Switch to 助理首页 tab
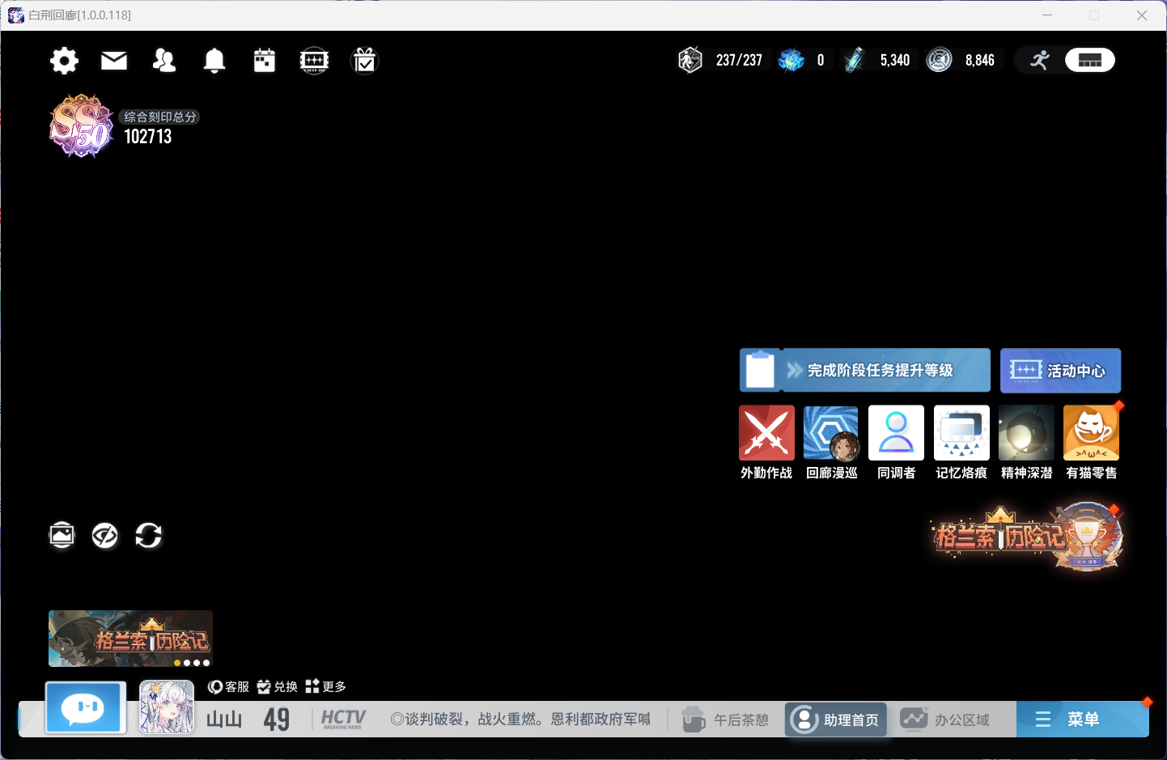 pos(836,720)
